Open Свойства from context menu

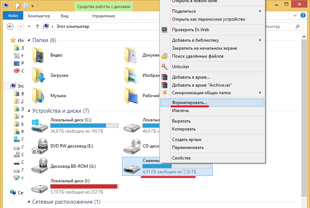(x=212, y=158)
